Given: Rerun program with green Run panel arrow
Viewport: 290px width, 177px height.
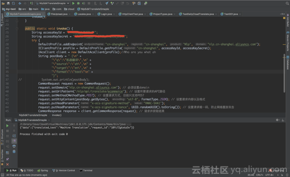Looking at the screenshot, I should point(7,126).
